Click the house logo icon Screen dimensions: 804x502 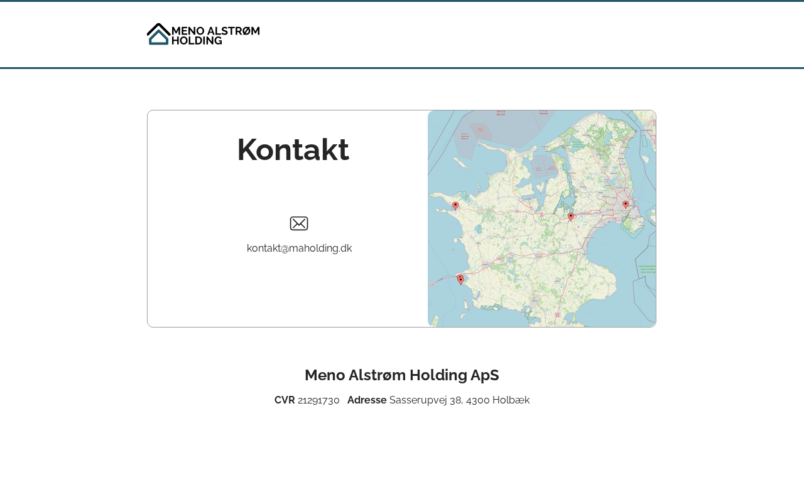pos(158,34)
